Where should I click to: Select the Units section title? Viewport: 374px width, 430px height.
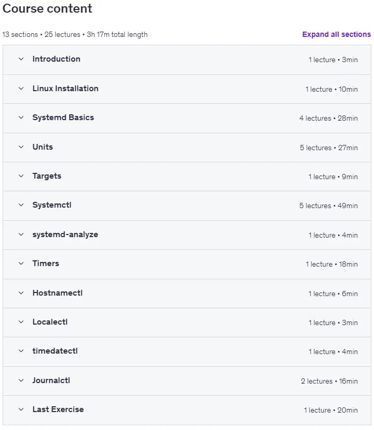tap(43, 146)
